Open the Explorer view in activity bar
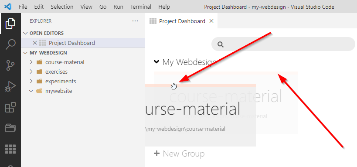Screen dimensions: 357x167 (x=10, y=24)
